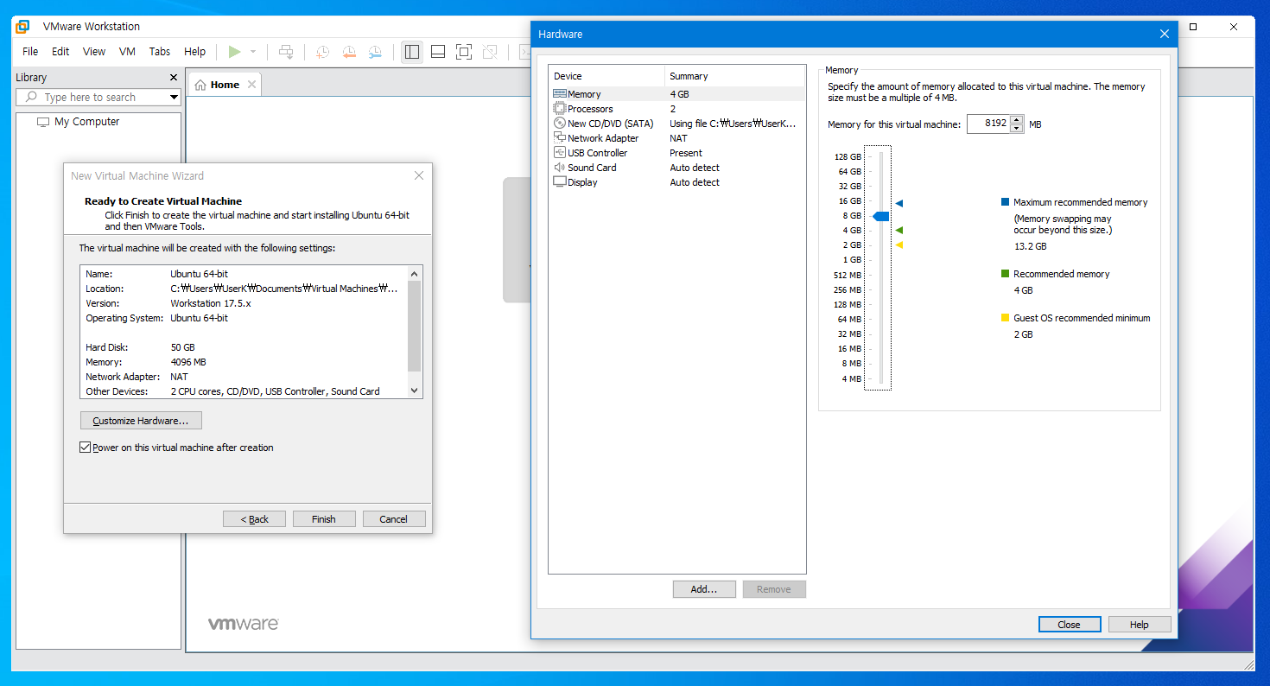Click the Close button in Hardware dialog
This screenshot has height=686, width=1270.
(x=1070, y=625)
